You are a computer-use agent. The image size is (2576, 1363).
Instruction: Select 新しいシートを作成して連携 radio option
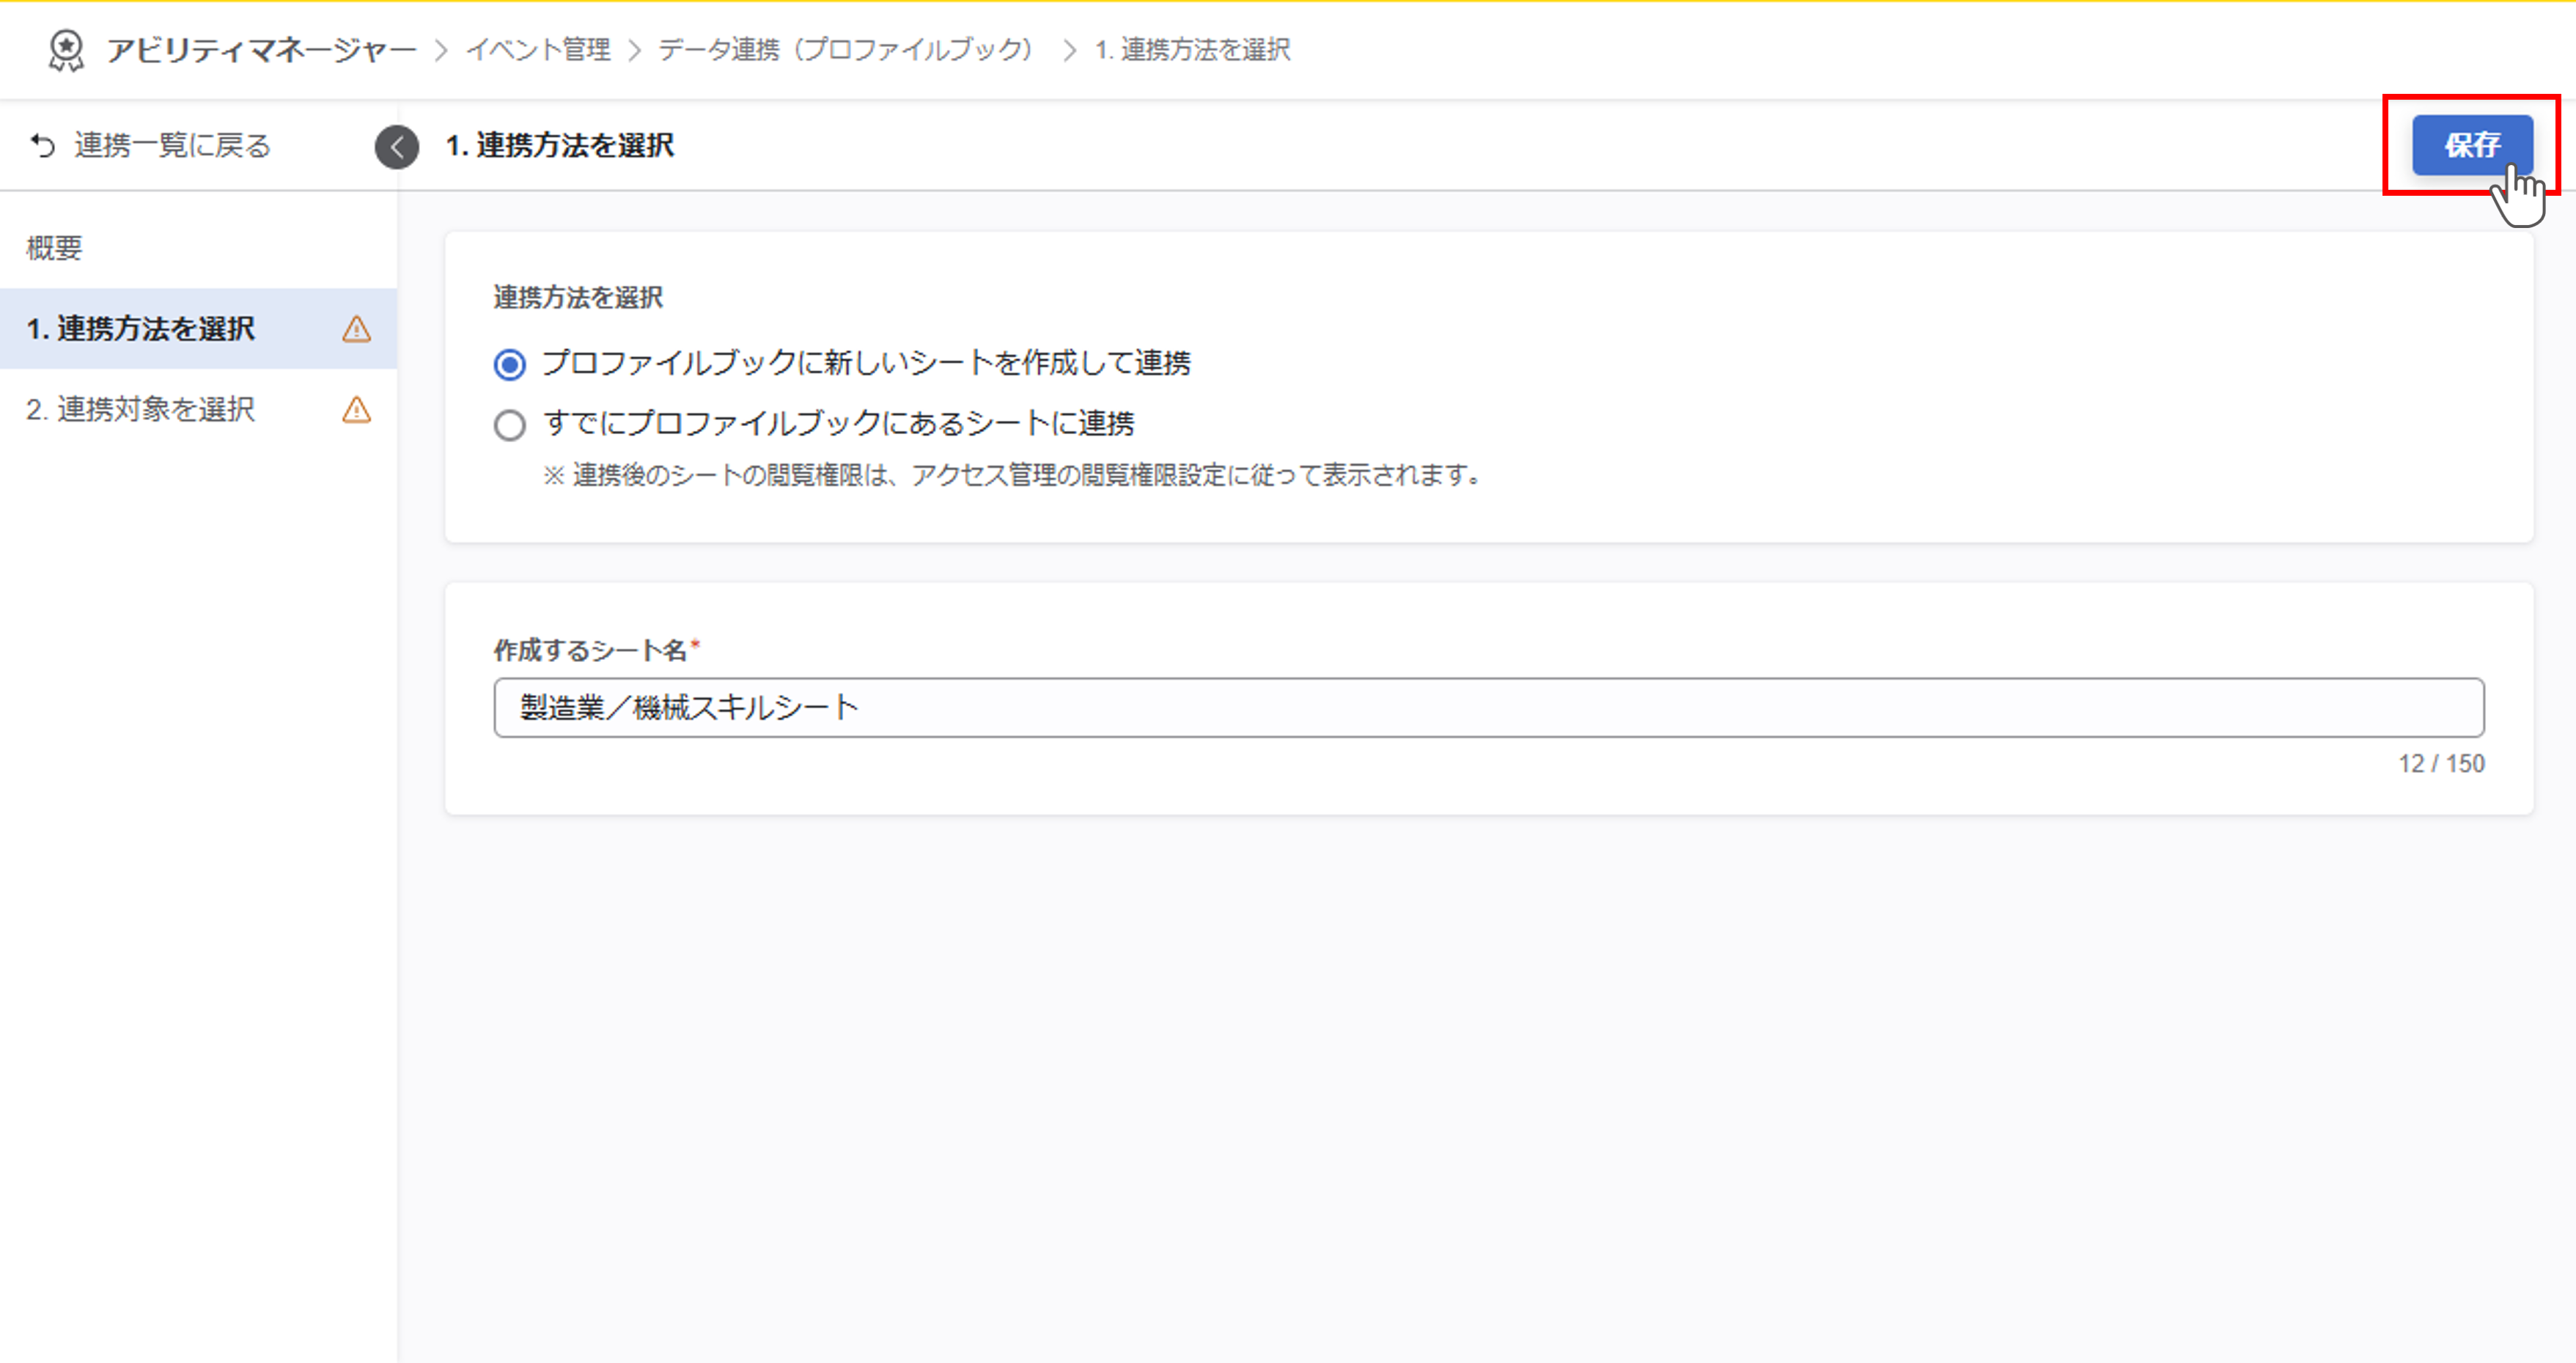[510, 365]
